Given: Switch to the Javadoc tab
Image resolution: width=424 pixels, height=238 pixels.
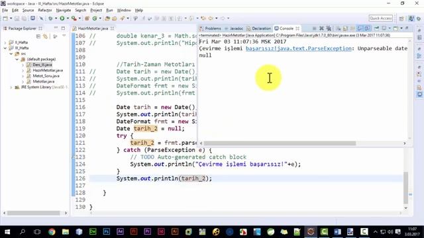Looking at the screenshot, I should click(234, 28).
